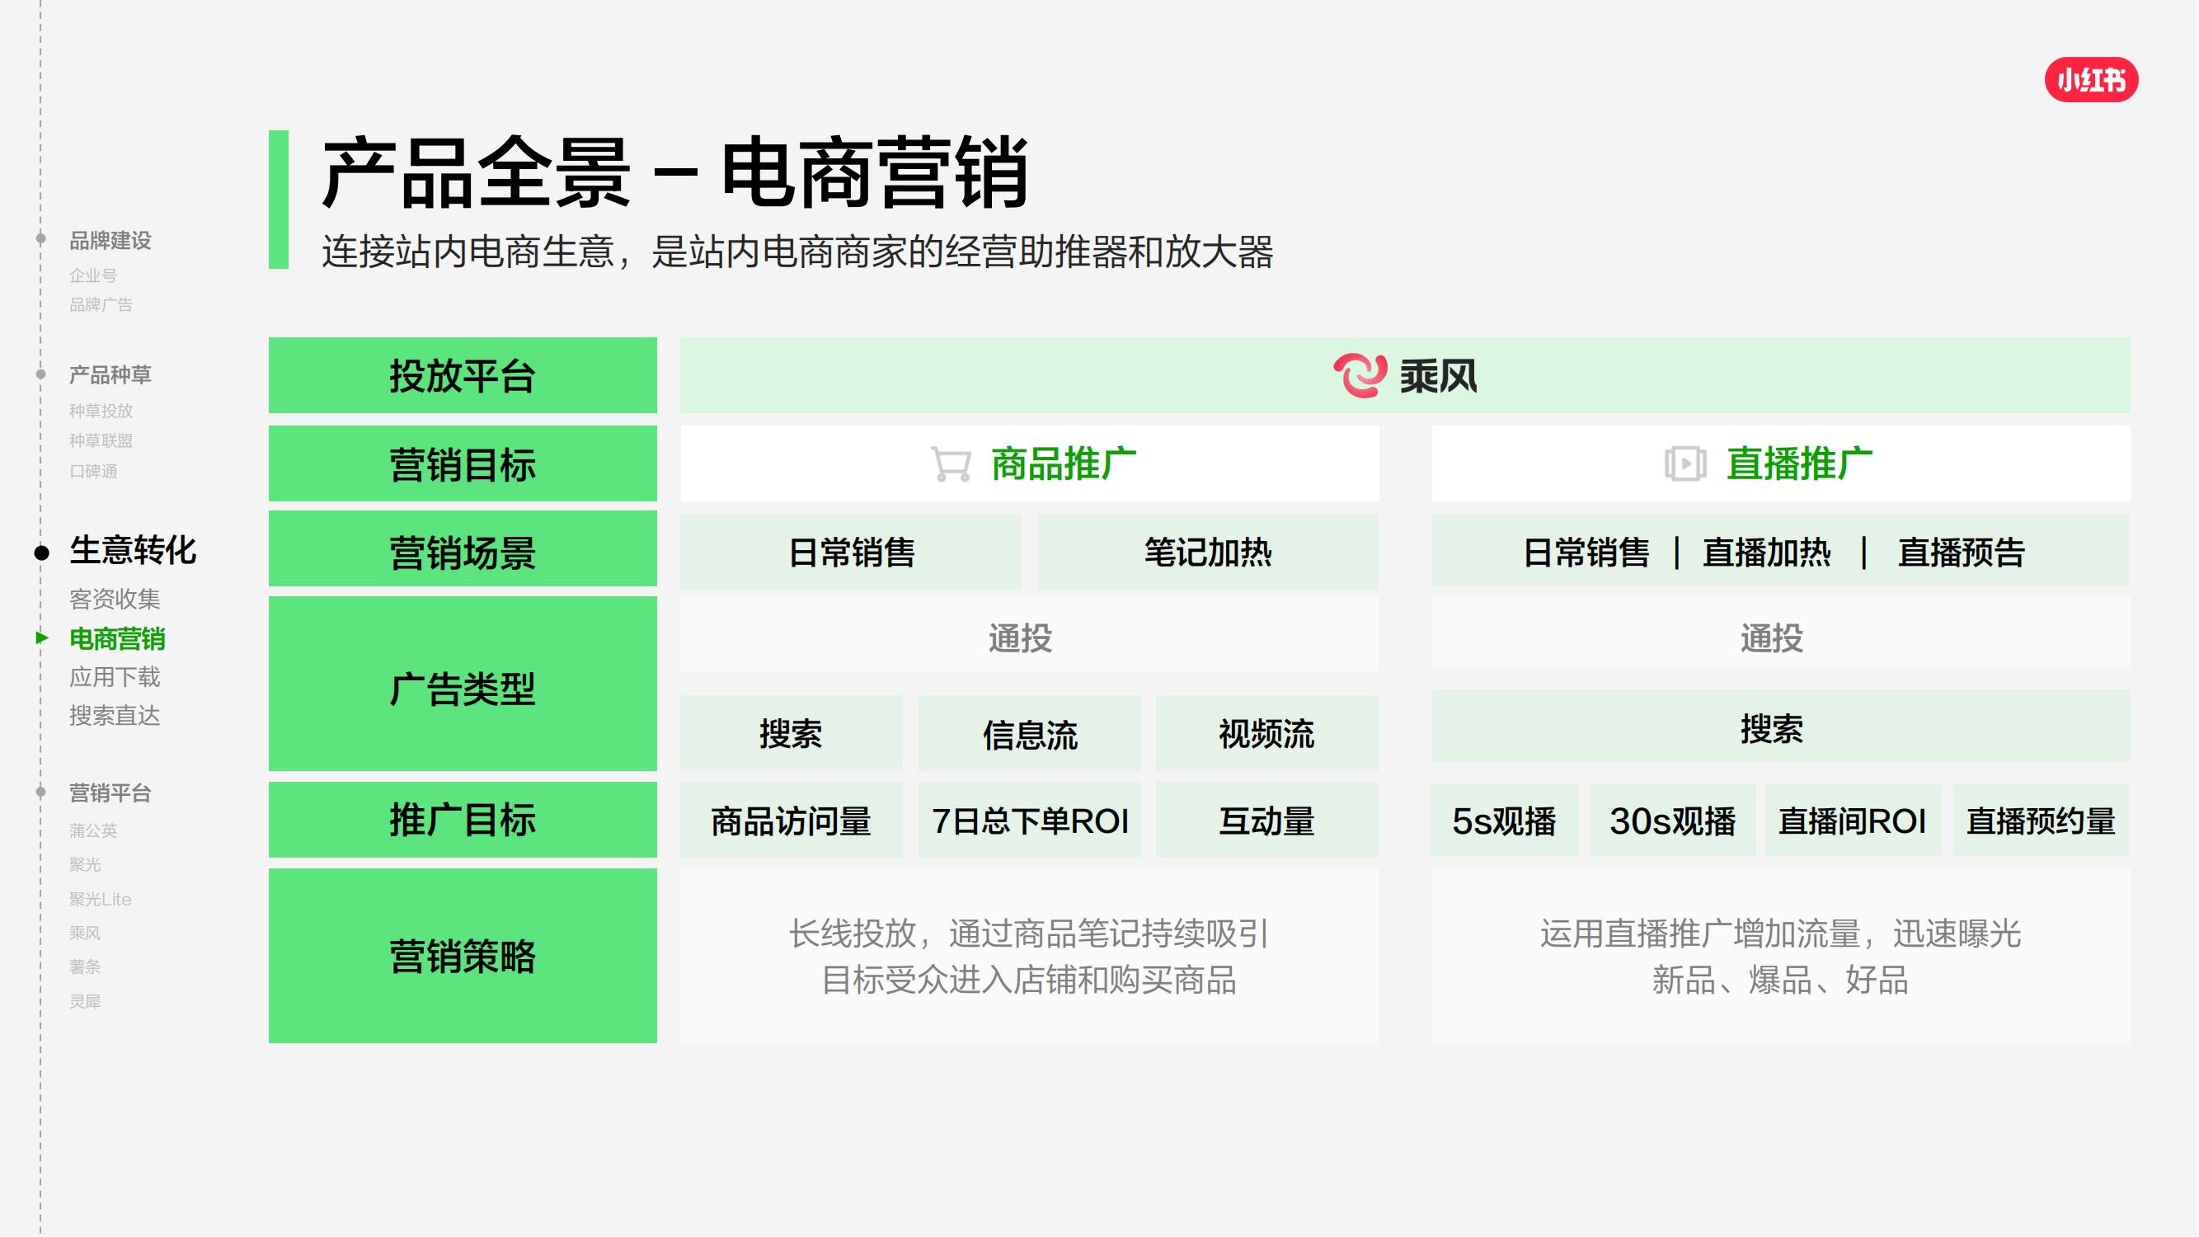Click the 直播间ROI target cell
Screen dimensions: 2199x1237
click(x=1853, y=821)
